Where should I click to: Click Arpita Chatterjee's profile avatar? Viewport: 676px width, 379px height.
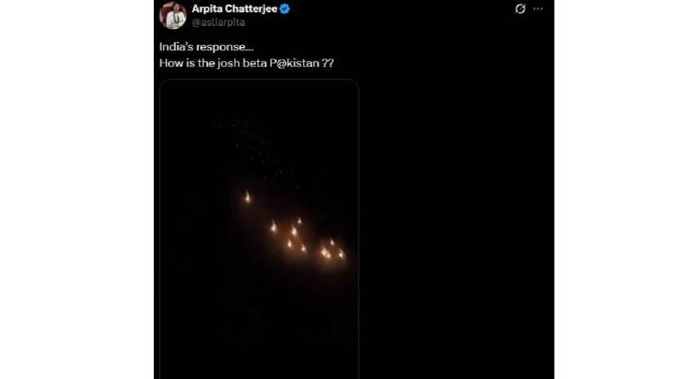(x=173, y=15)
